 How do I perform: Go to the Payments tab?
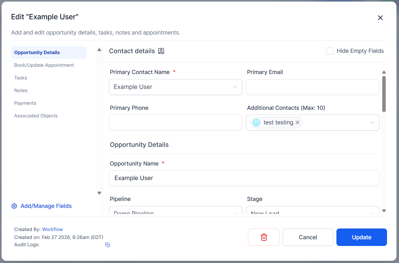click(x=25, y=103)
